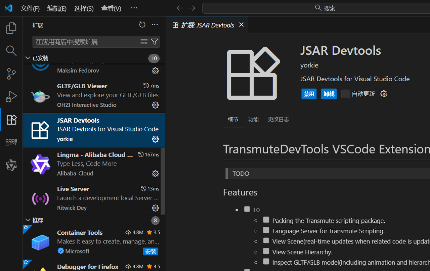Switch to the 细节 tab

point(233,120)
